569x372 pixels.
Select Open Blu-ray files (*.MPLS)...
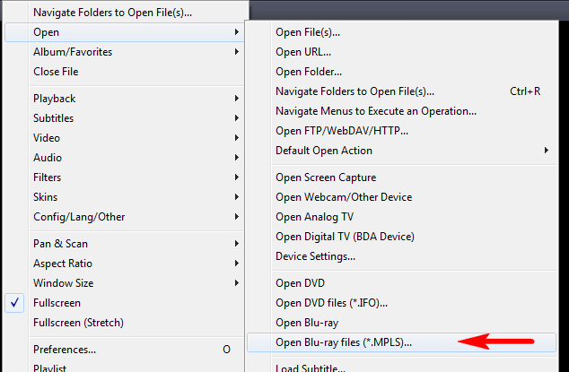[x=401, y=342]
